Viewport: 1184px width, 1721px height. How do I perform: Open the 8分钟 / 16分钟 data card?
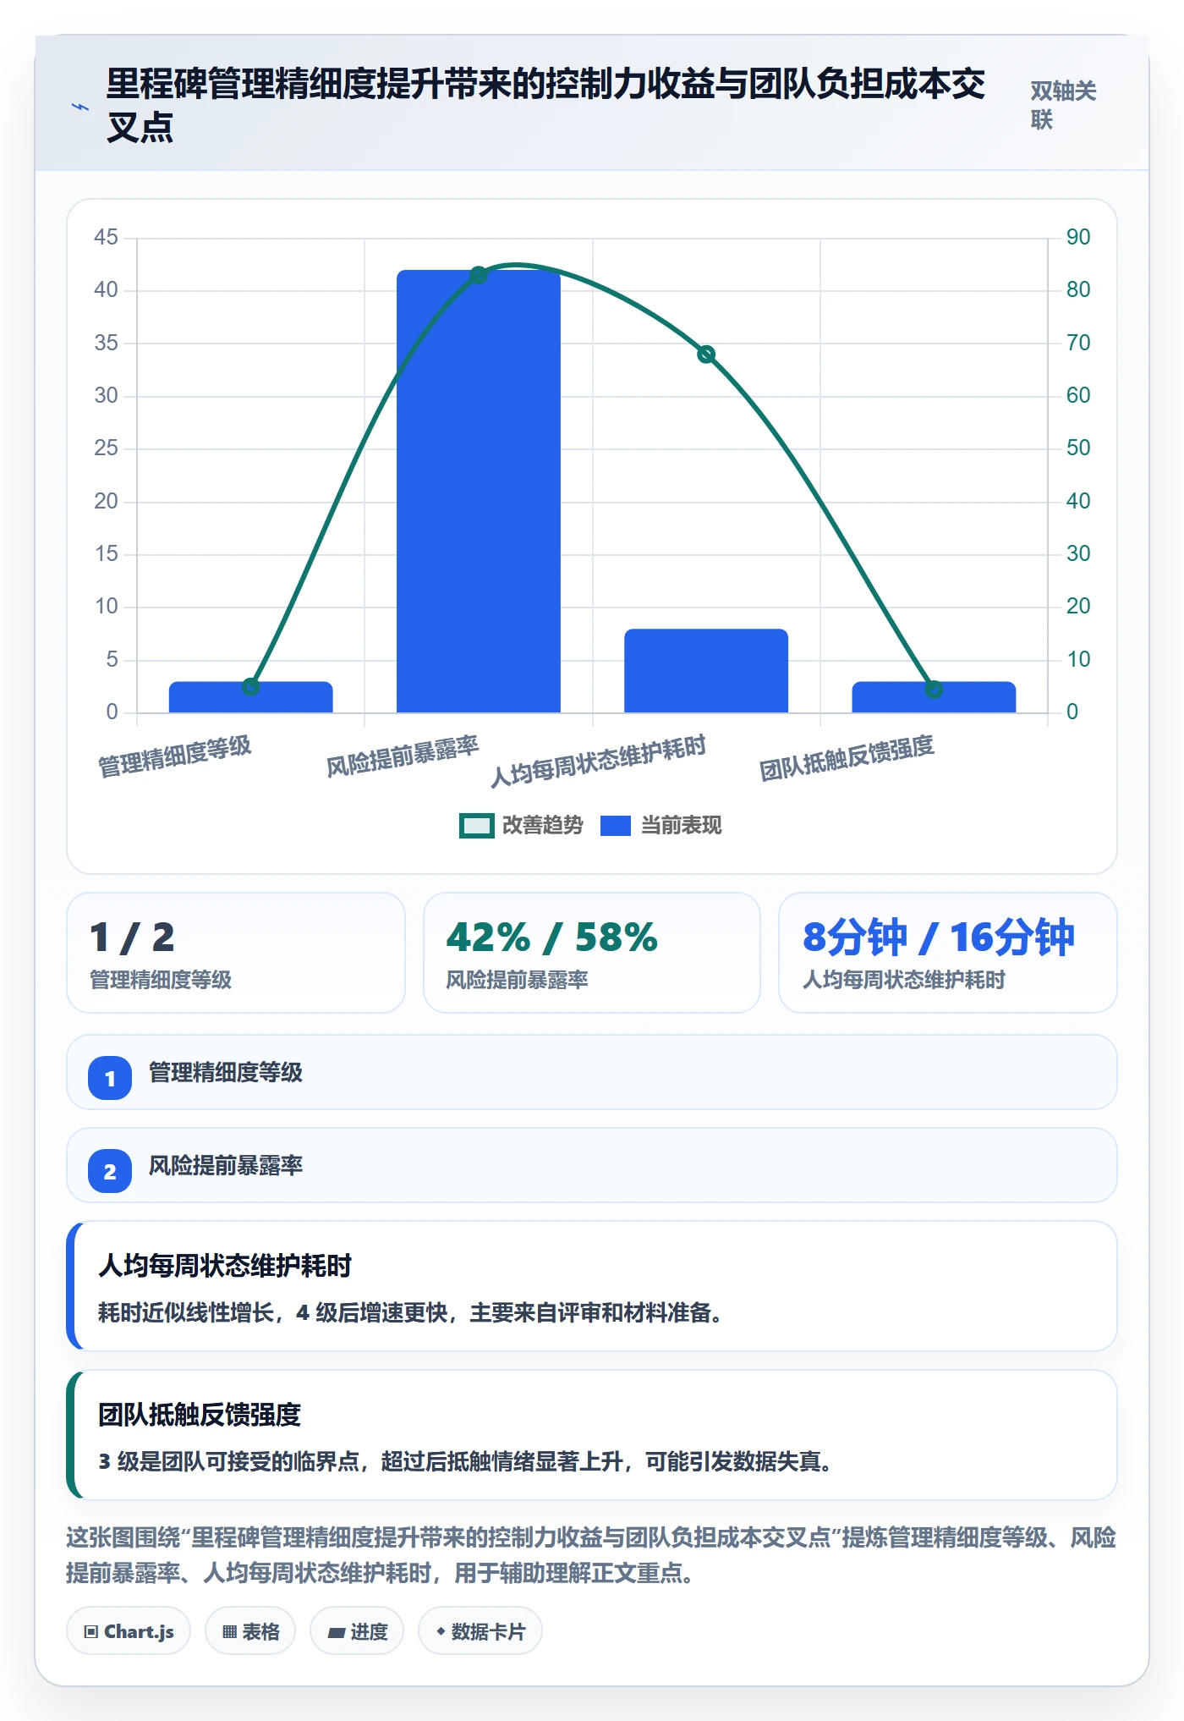(x=948, y=953)
